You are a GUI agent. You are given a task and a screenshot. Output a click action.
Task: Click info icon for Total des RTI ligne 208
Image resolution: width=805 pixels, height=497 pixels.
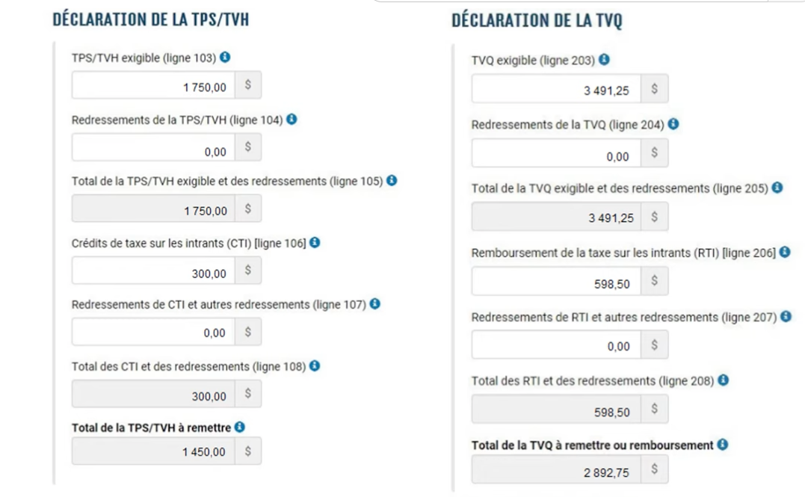coord(723,380)
